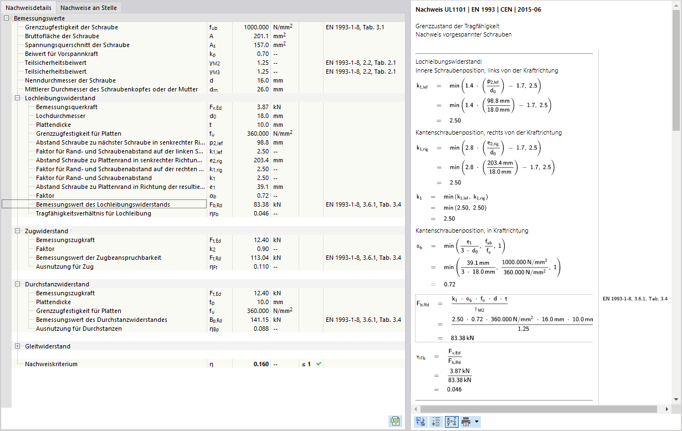Click value 141.15 for Bp,Rd
682x431 pixels.
tap(259, 320)
